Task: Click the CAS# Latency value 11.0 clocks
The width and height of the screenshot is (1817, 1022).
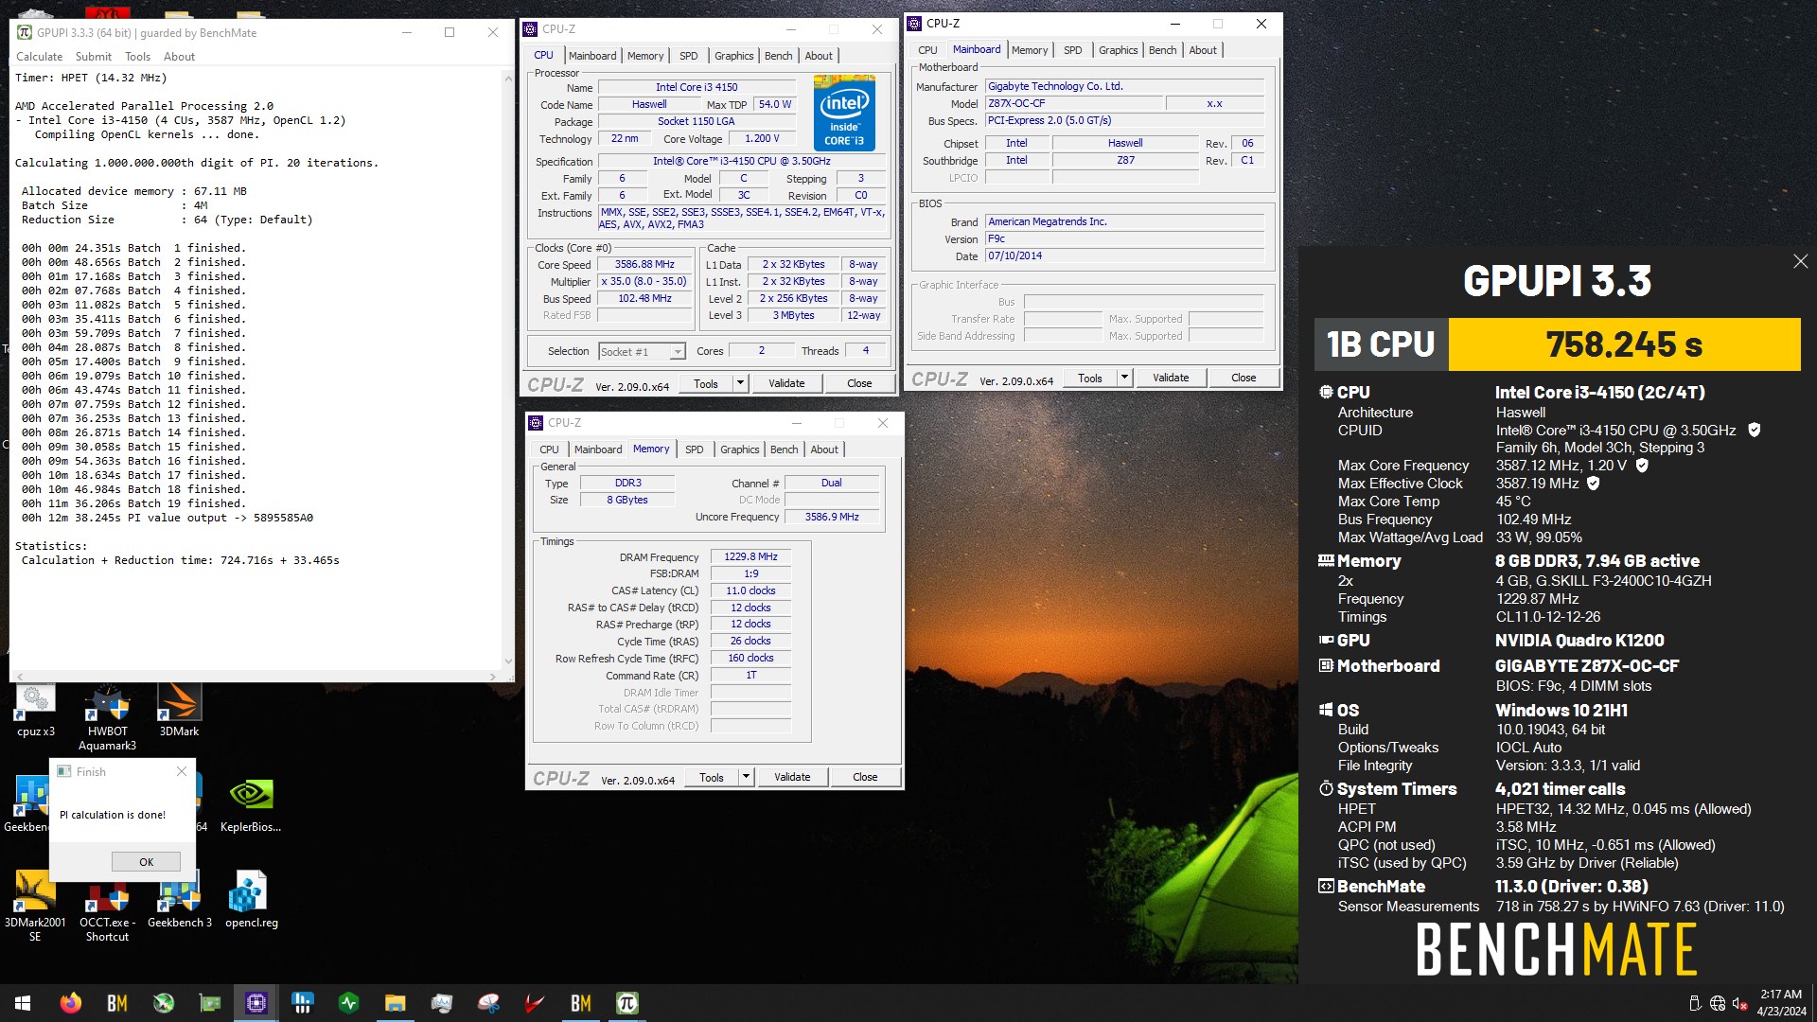Action: 750,590
